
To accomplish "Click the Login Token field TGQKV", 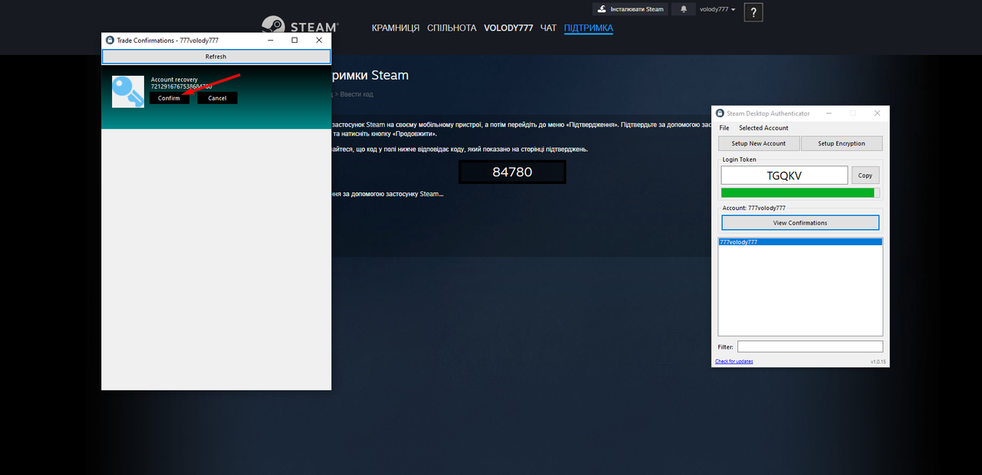I will click(x=784, y=175).
